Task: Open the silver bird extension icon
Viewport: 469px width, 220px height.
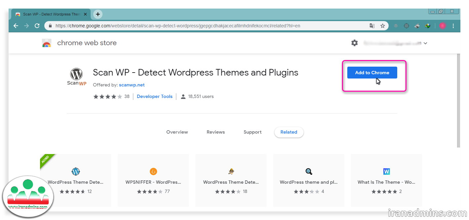Action: click(417, 26)
